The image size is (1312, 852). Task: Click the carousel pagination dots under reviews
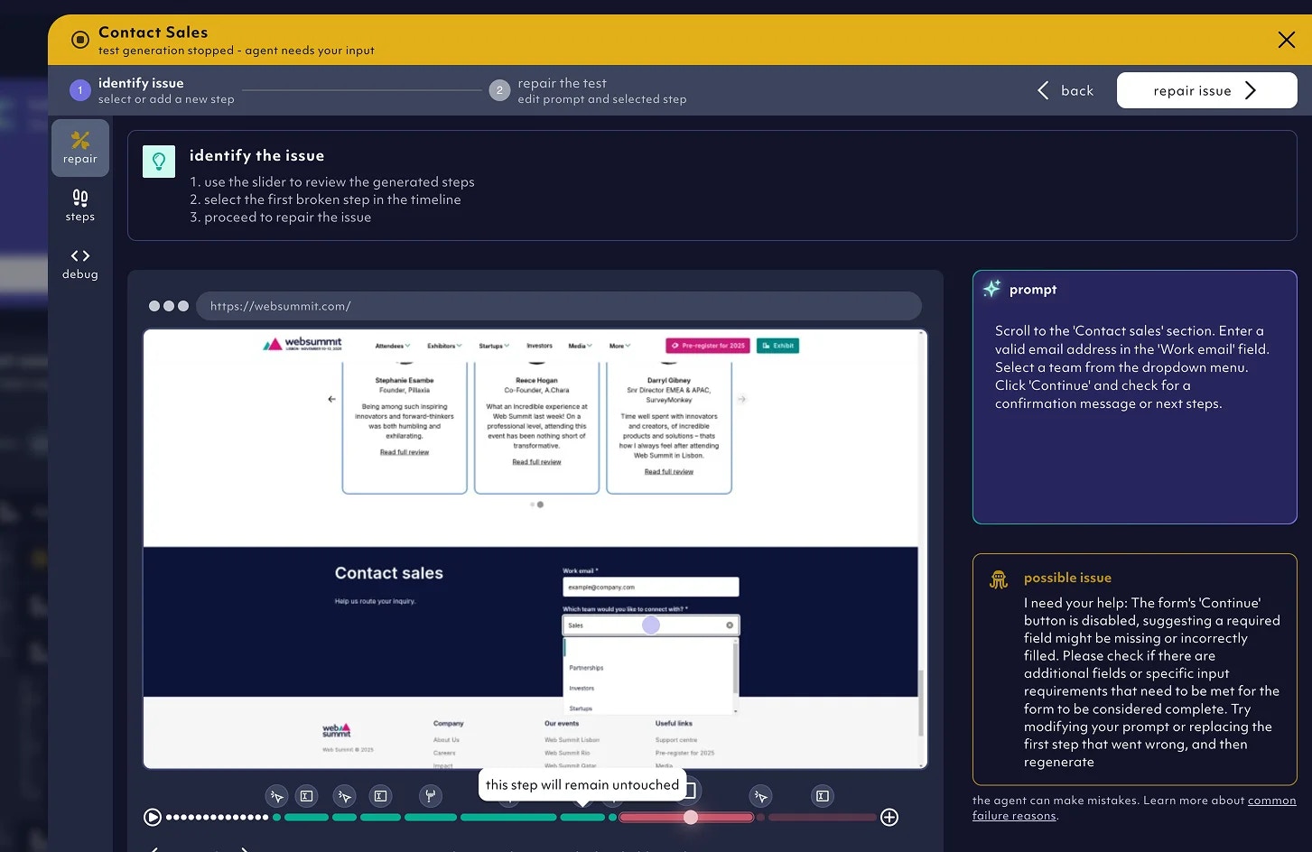point(536,505)
